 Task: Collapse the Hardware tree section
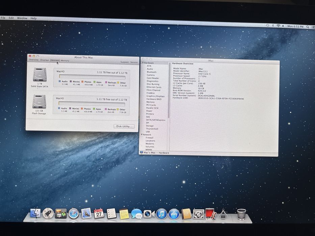(x=143, y=63)
